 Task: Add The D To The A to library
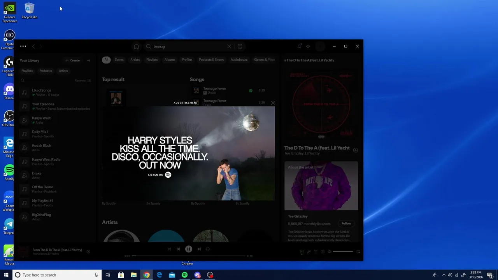(x=355, y=150)
